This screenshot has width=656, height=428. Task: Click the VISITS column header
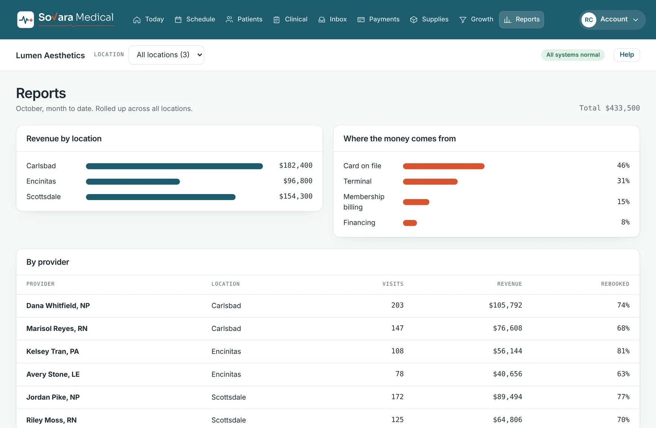point(393,284)
